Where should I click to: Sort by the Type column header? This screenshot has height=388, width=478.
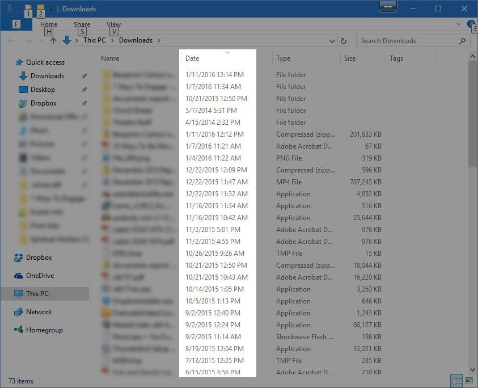pyautogui.click(x=283, y=58)
